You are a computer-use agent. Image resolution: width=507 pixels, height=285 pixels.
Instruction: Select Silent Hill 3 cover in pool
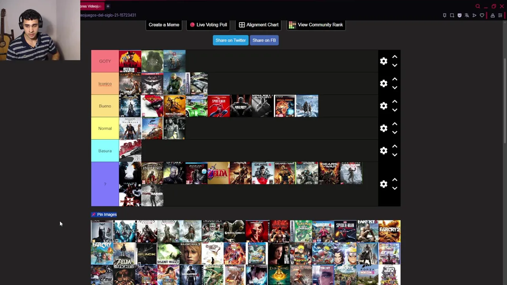pyautogui.click(x=191, y=253)
